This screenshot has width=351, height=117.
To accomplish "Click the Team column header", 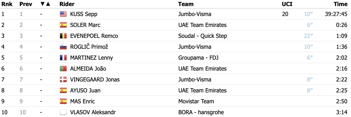I will click(186, 4).
